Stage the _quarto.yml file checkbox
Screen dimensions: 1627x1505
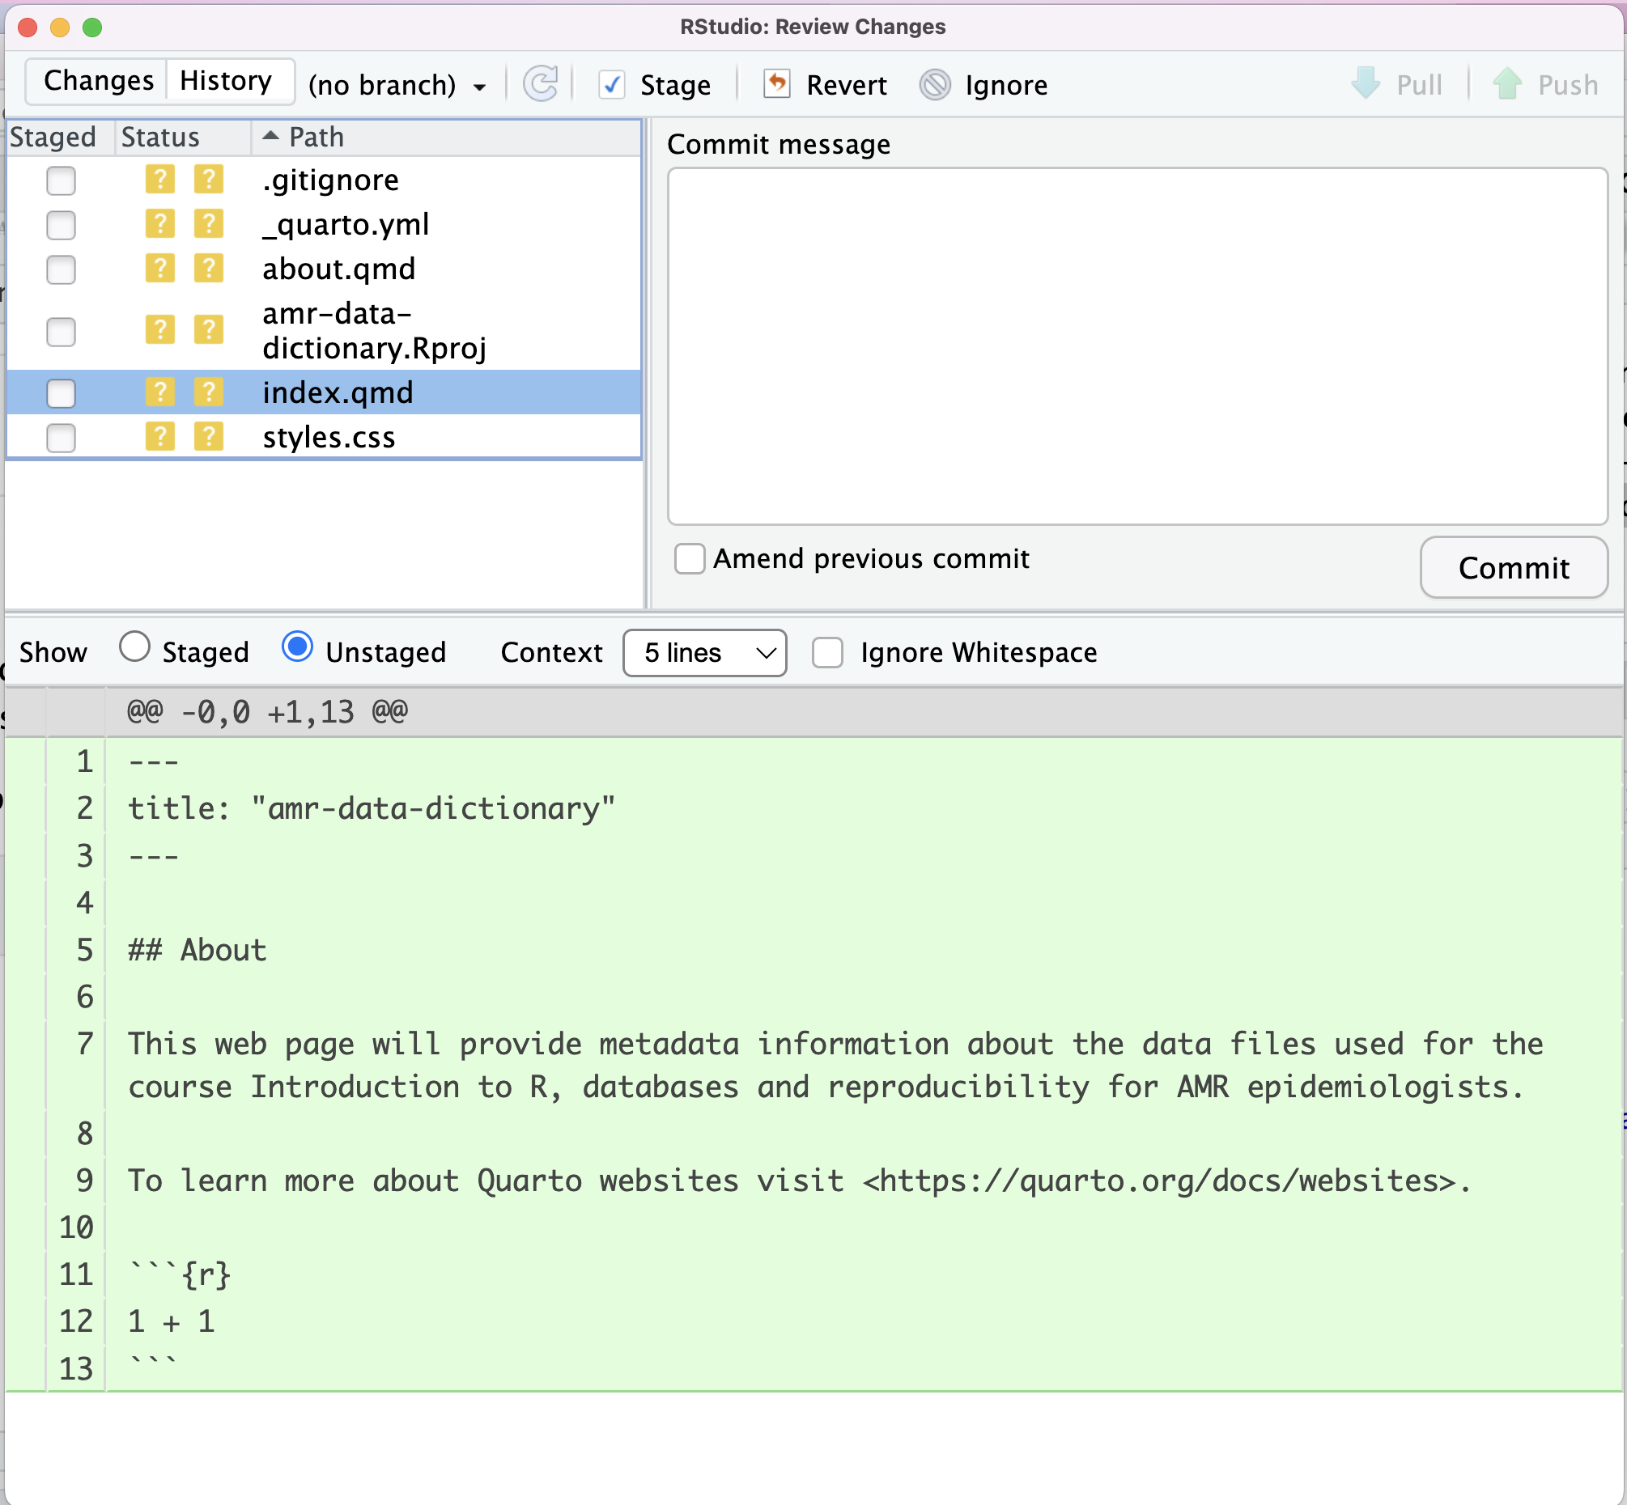click(x=61, y=225)
